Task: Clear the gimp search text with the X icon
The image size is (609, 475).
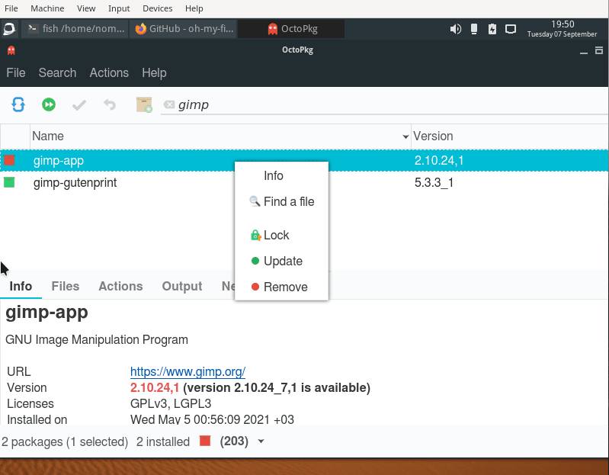Action: [169, 104]
